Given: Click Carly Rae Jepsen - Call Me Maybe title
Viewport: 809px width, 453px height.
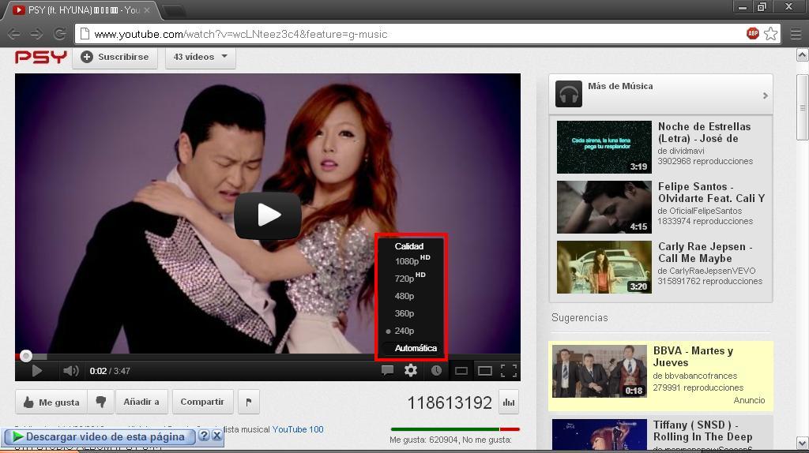Looking at the screenshot, I should pos(706,253).
